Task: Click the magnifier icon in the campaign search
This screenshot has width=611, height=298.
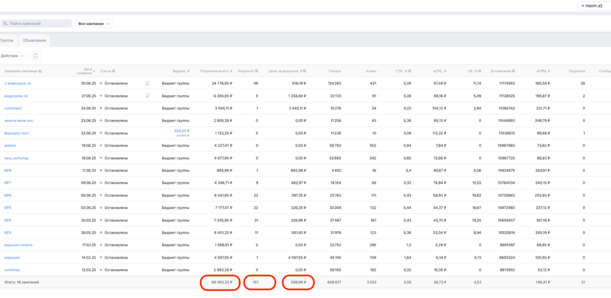Action: [6, 23]
